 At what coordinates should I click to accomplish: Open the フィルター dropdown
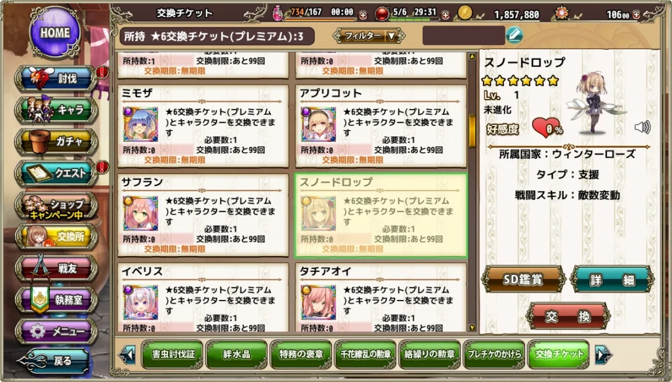[369, 36]
